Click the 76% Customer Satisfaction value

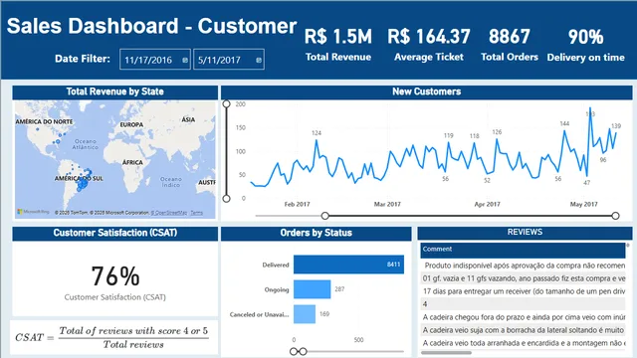point(115,276)
